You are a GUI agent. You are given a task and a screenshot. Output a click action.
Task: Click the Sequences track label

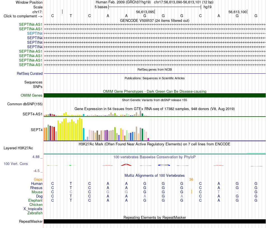[x=33, y=82]
